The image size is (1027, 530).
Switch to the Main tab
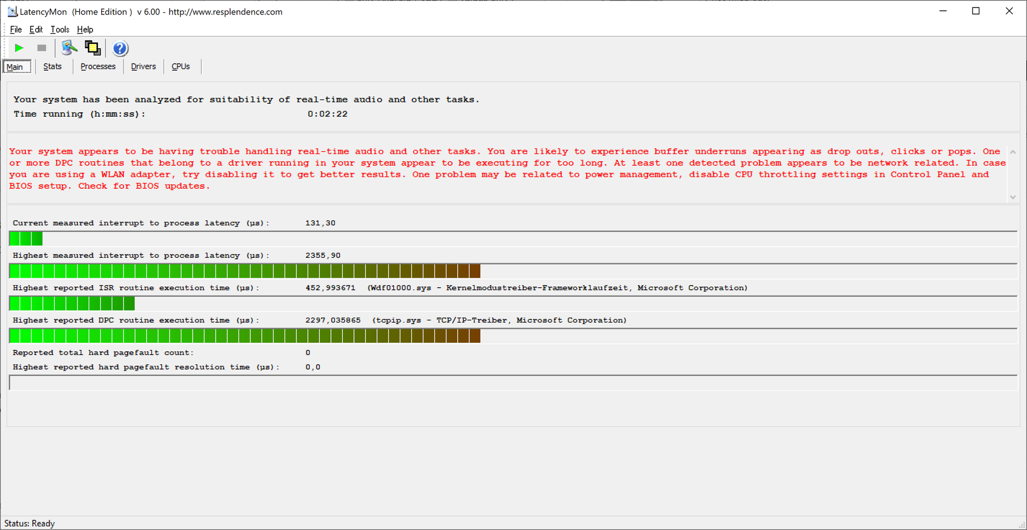(16, 67)
